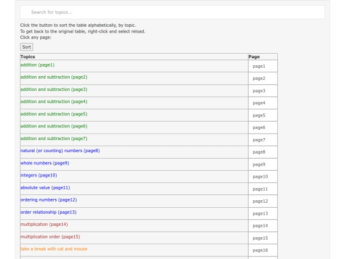Click the sort-instructions sentence mentioning 'alphabetically'

[x=78, y=25]
